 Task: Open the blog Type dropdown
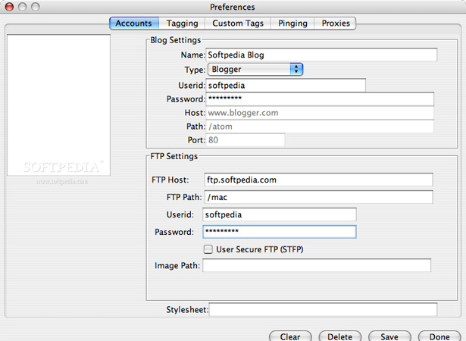[255, 69]
